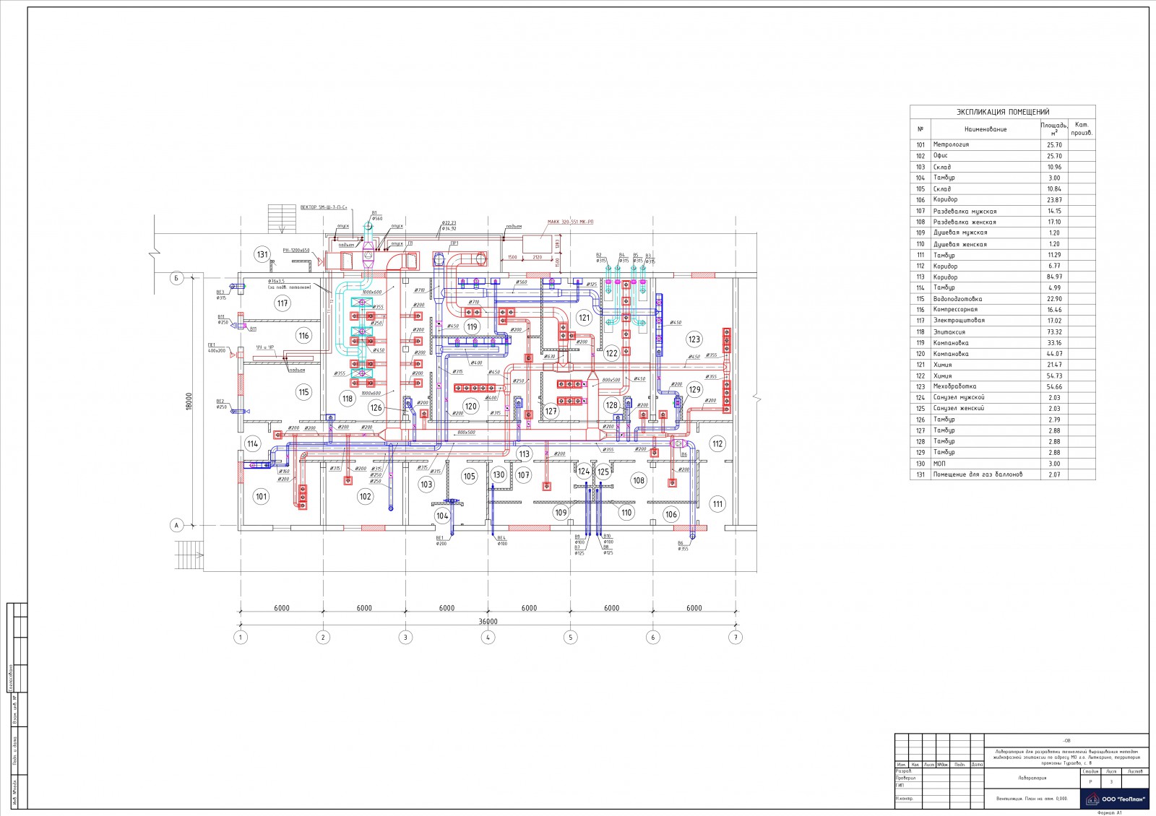Click "Вентиляция. План на отм. 0,000." title
This screenshot has height=816, width=1156.
[x=1032, y=799]
